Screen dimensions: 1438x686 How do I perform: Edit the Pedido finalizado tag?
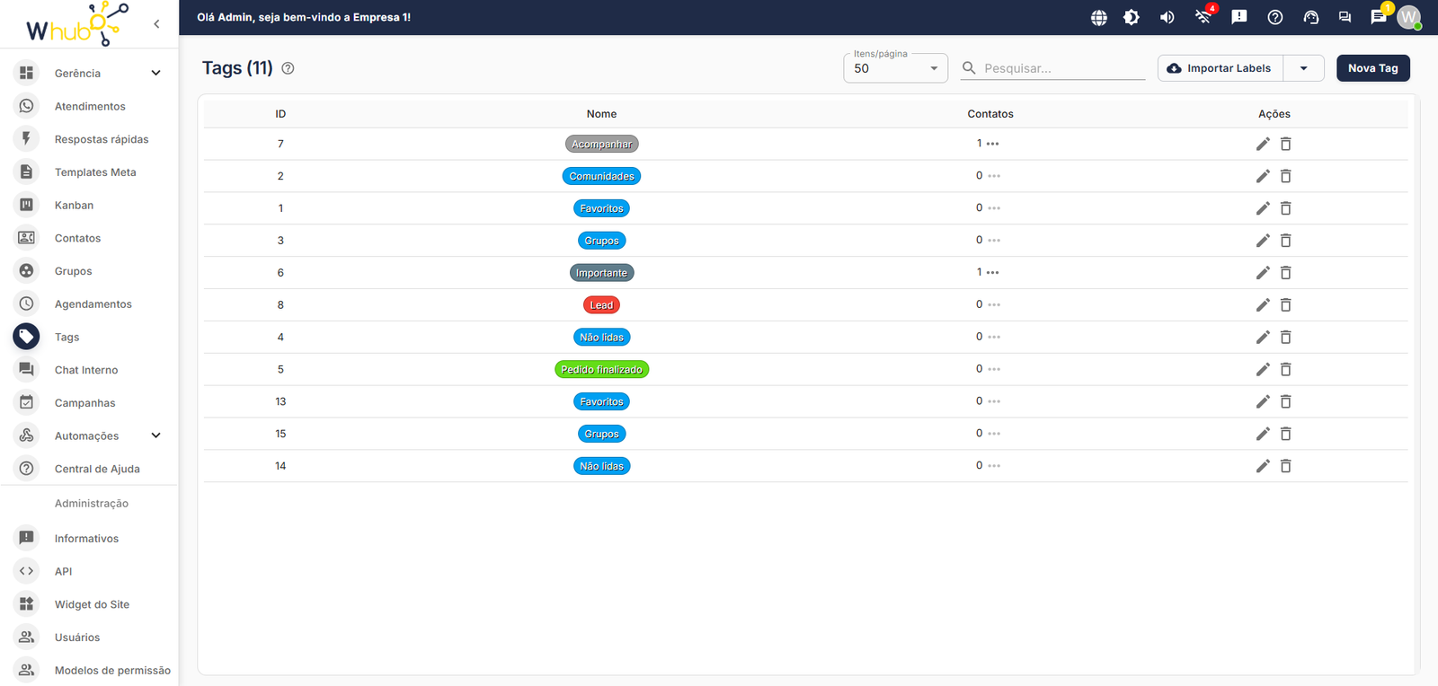(1263, 369)
